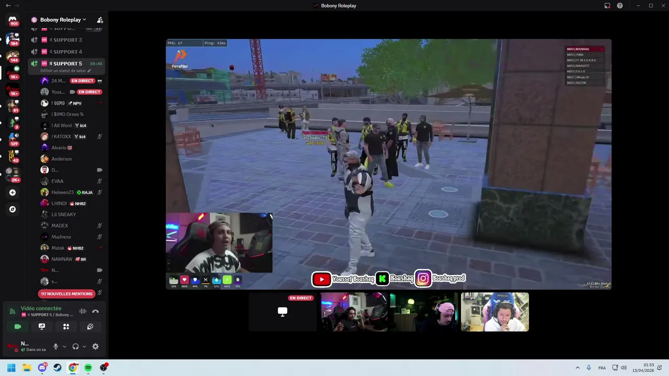The height and width of the screenshot is (376, 669).
Task: Toggle screen share button
Action: point(42,326)
